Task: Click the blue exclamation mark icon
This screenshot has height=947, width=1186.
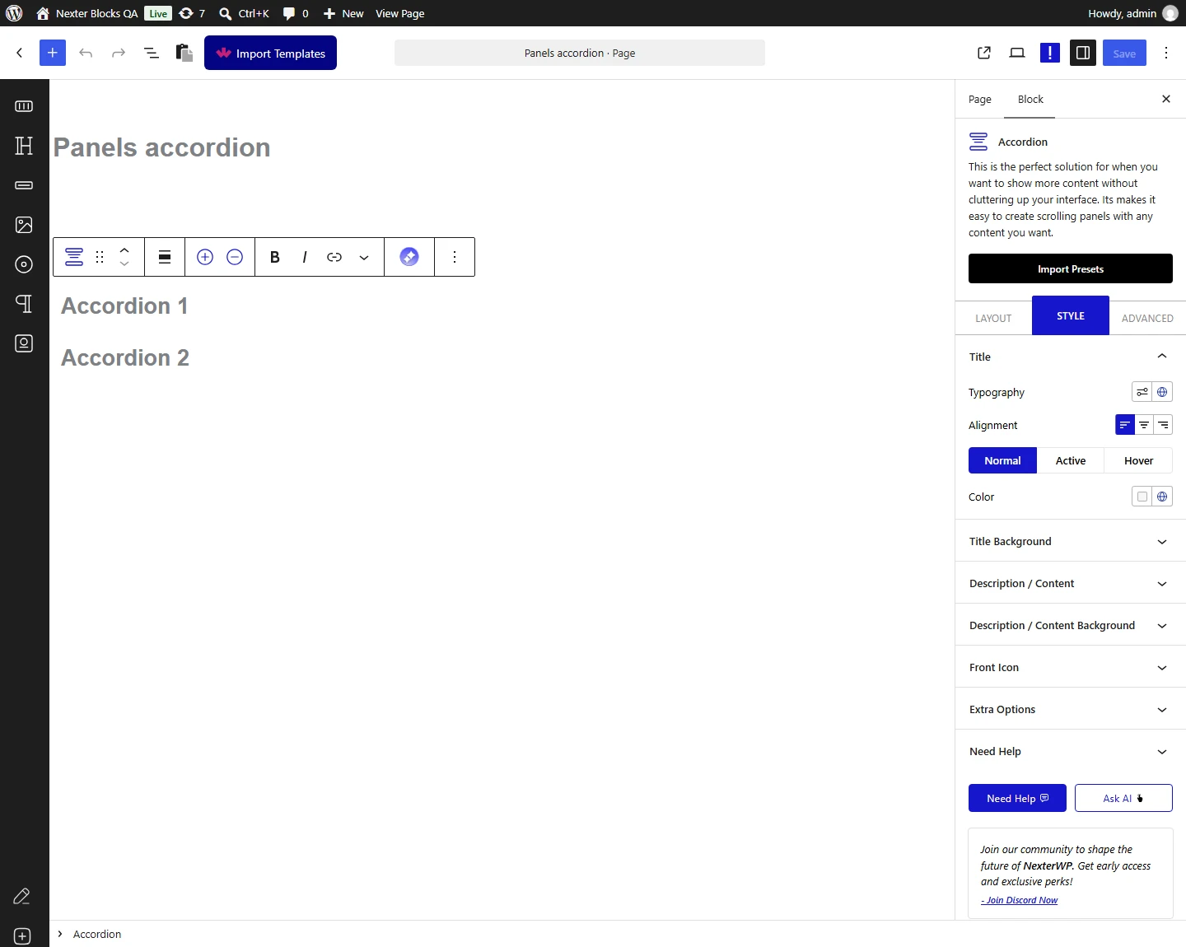Action: 1050,53
